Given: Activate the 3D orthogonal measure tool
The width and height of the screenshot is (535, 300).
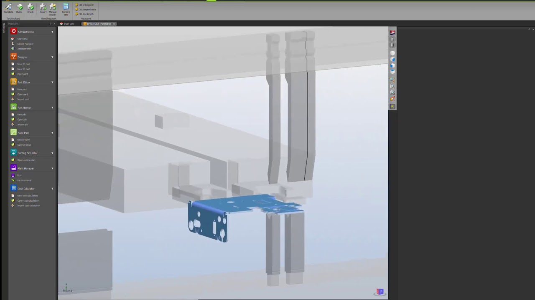Looking at the screenshot, I should (x=85, y=5).
